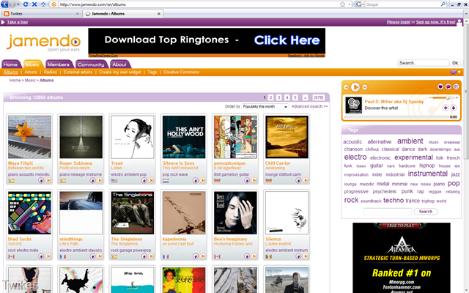Open the Google search engine dropdown
Image resolution: width=469 pixels, height=293 pixels.
click(x=359, y=4)
